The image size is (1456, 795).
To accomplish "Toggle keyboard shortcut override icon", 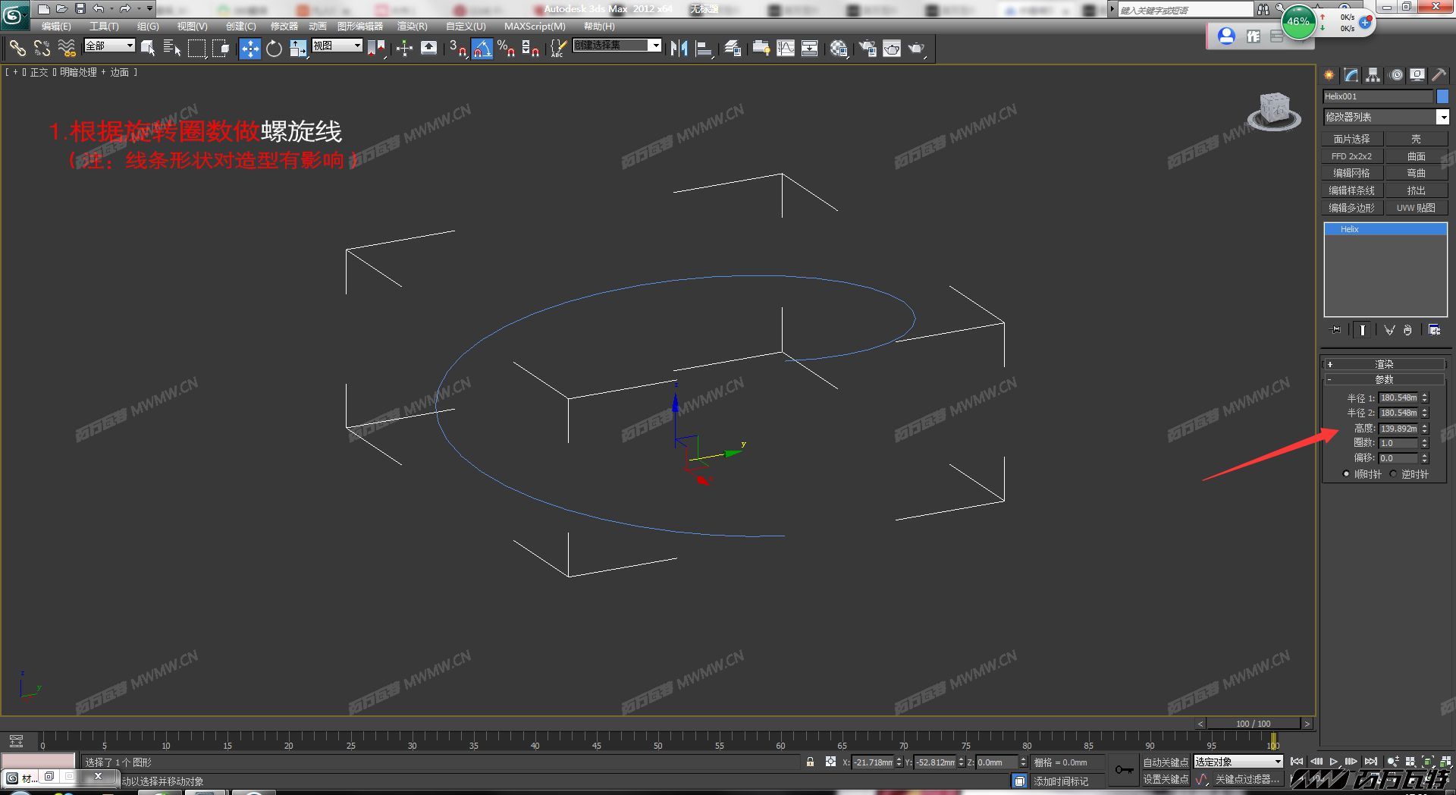I will (428, 49).
